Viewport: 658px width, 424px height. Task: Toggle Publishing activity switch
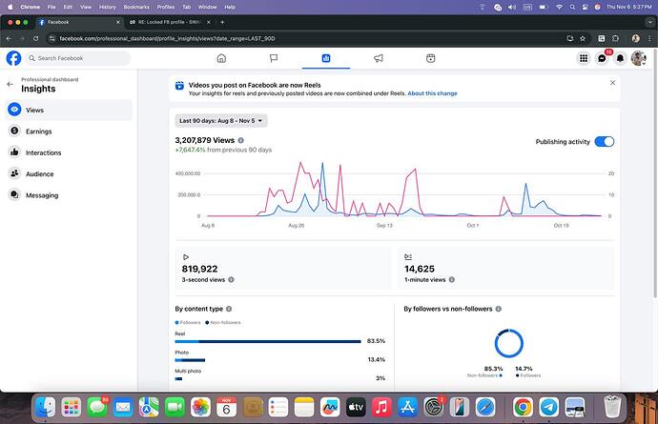pyautogui.click(x=605, y=142)
